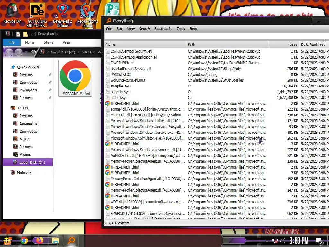Open the recent locations dropdown in Explorer

[26, 52]
